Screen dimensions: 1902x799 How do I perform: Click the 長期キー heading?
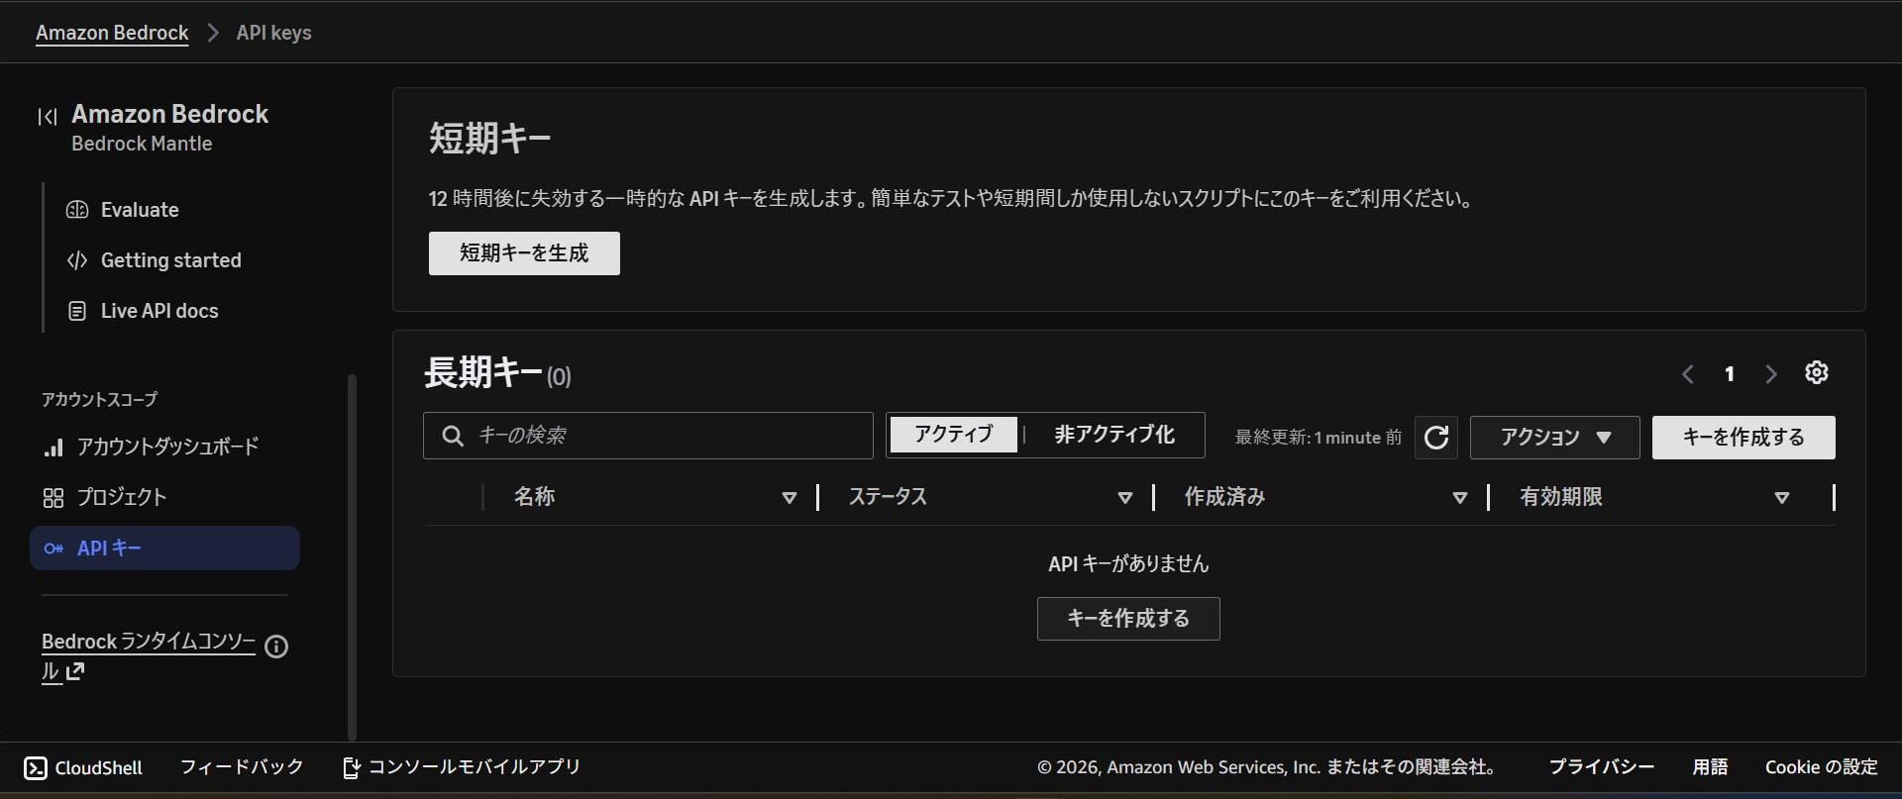[x=483, y=373]
